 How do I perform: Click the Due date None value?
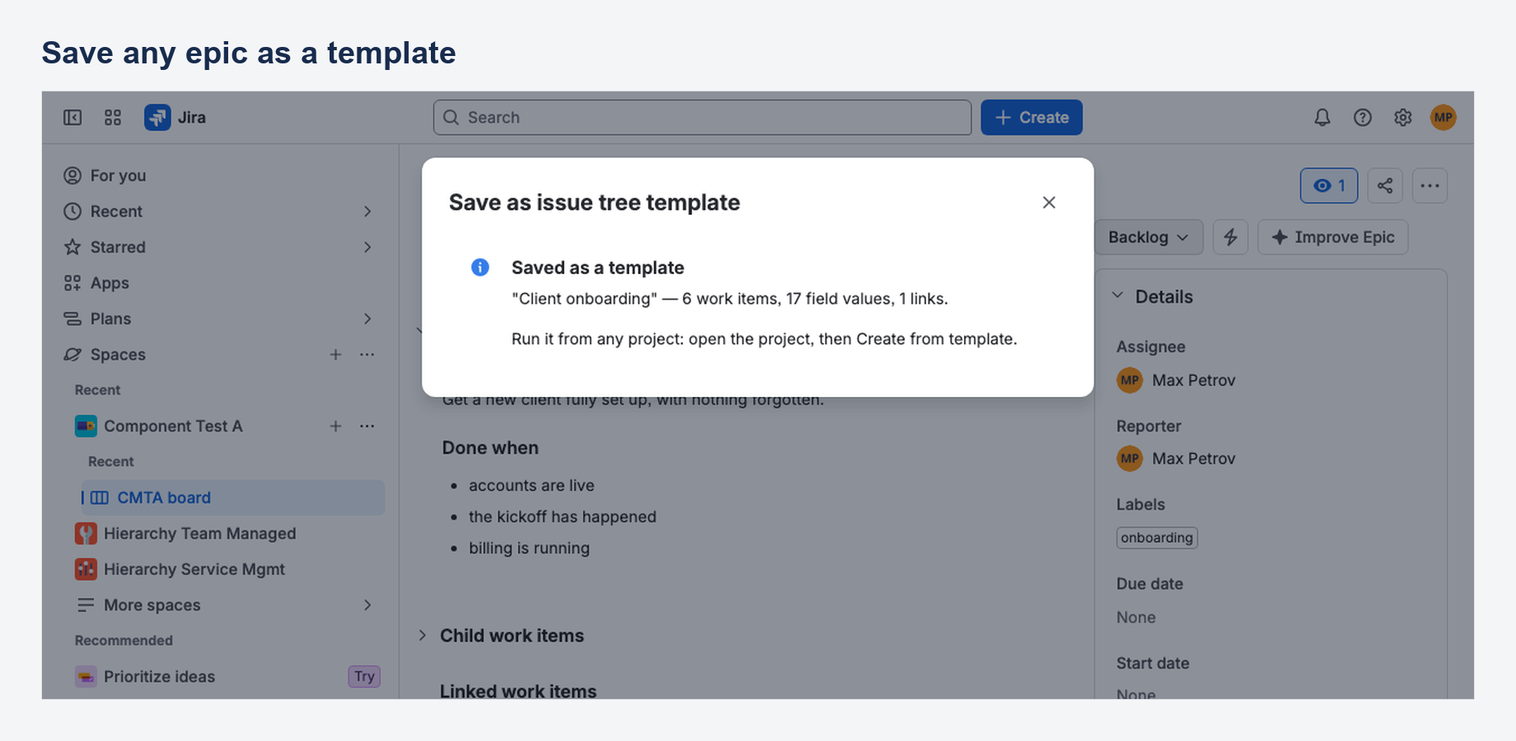point(1136,617)
